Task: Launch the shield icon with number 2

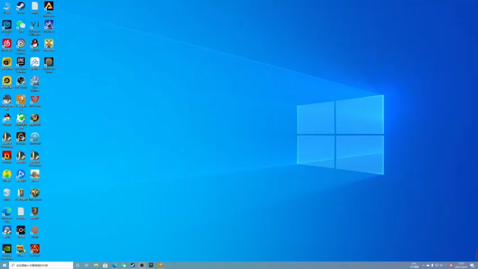Action: click(x=35, y=213)
